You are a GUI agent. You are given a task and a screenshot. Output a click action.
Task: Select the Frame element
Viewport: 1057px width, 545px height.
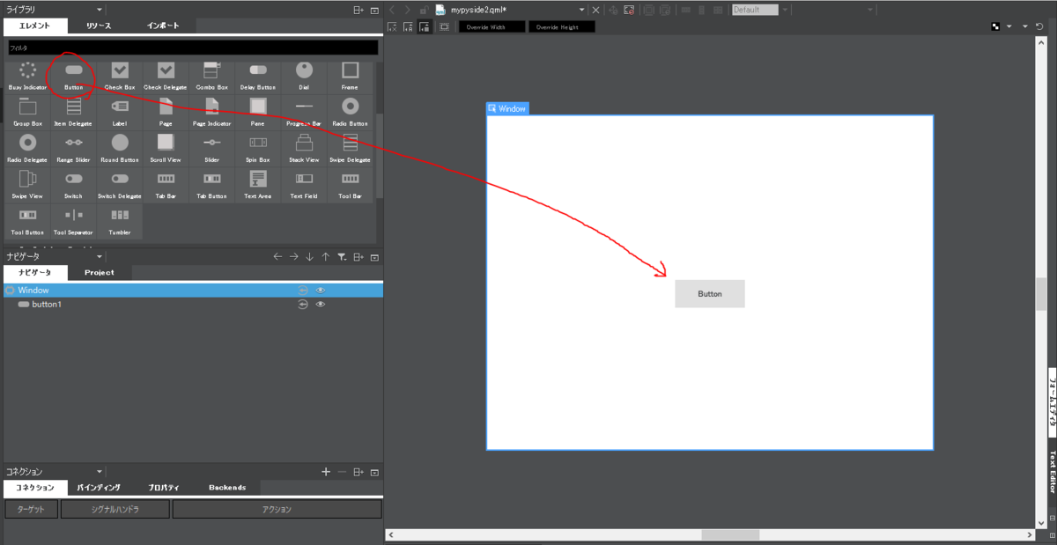coord(350,77)
